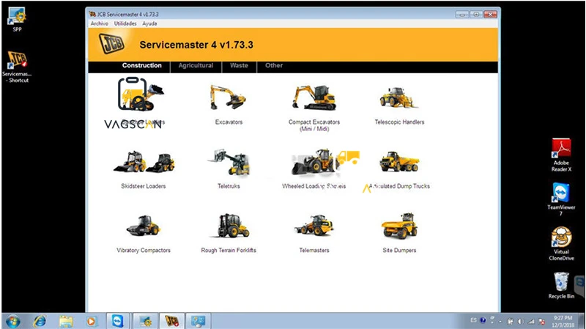This screenshot has width=586, height=329.
Task: Click the Action Center flag tray icon
Action: [541, 321]
